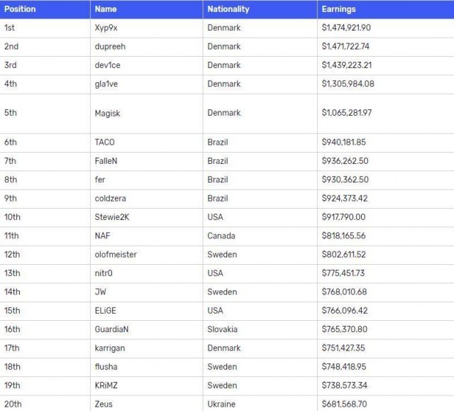Select olofmeister in the table

(x=116, y=254)
